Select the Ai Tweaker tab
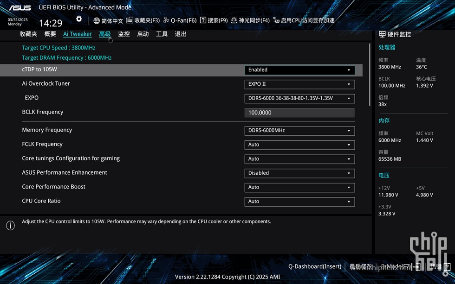The height and width of the screenshot is (284, 455). (x=78, y=34)
